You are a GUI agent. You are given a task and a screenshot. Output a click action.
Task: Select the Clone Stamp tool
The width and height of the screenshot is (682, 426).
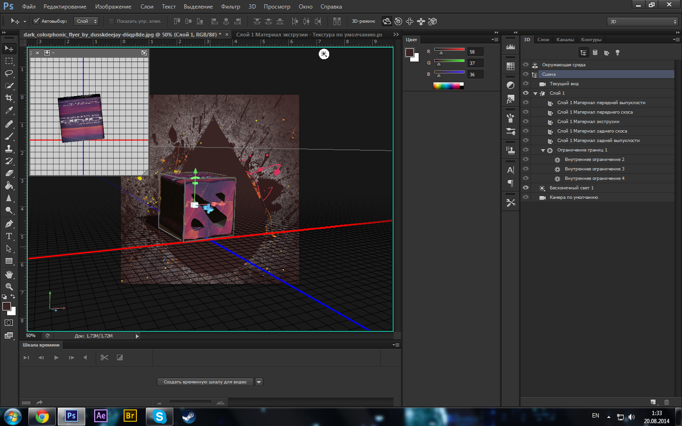pos(9,149)
